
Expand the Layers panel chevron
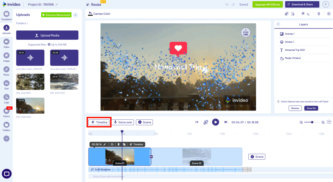278,24
